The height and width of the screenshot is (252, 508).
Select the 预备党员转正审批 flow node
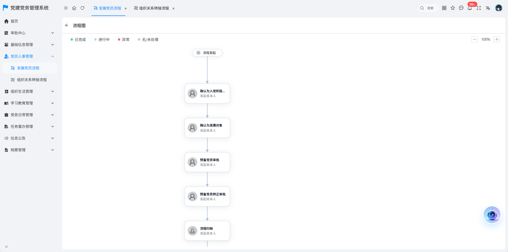click(207, 196)
